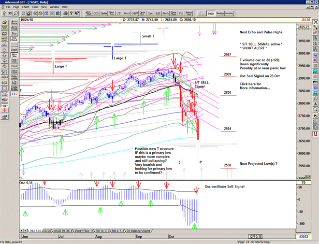Open the File menu
Viewport: 319px width, 244px height.
pos(8,7)
